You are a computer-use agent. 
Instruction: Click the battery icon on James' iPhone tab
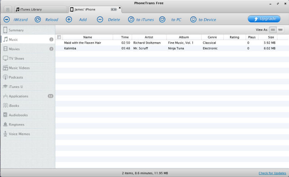(x=114, y=9)
